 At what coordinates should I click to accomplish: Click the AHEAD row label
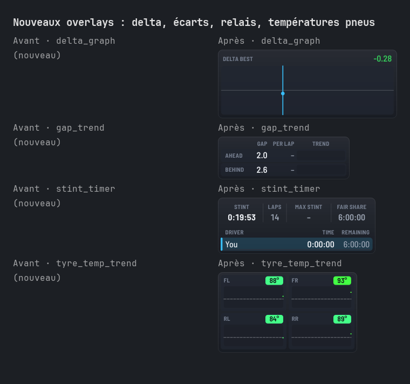point(234,156)
